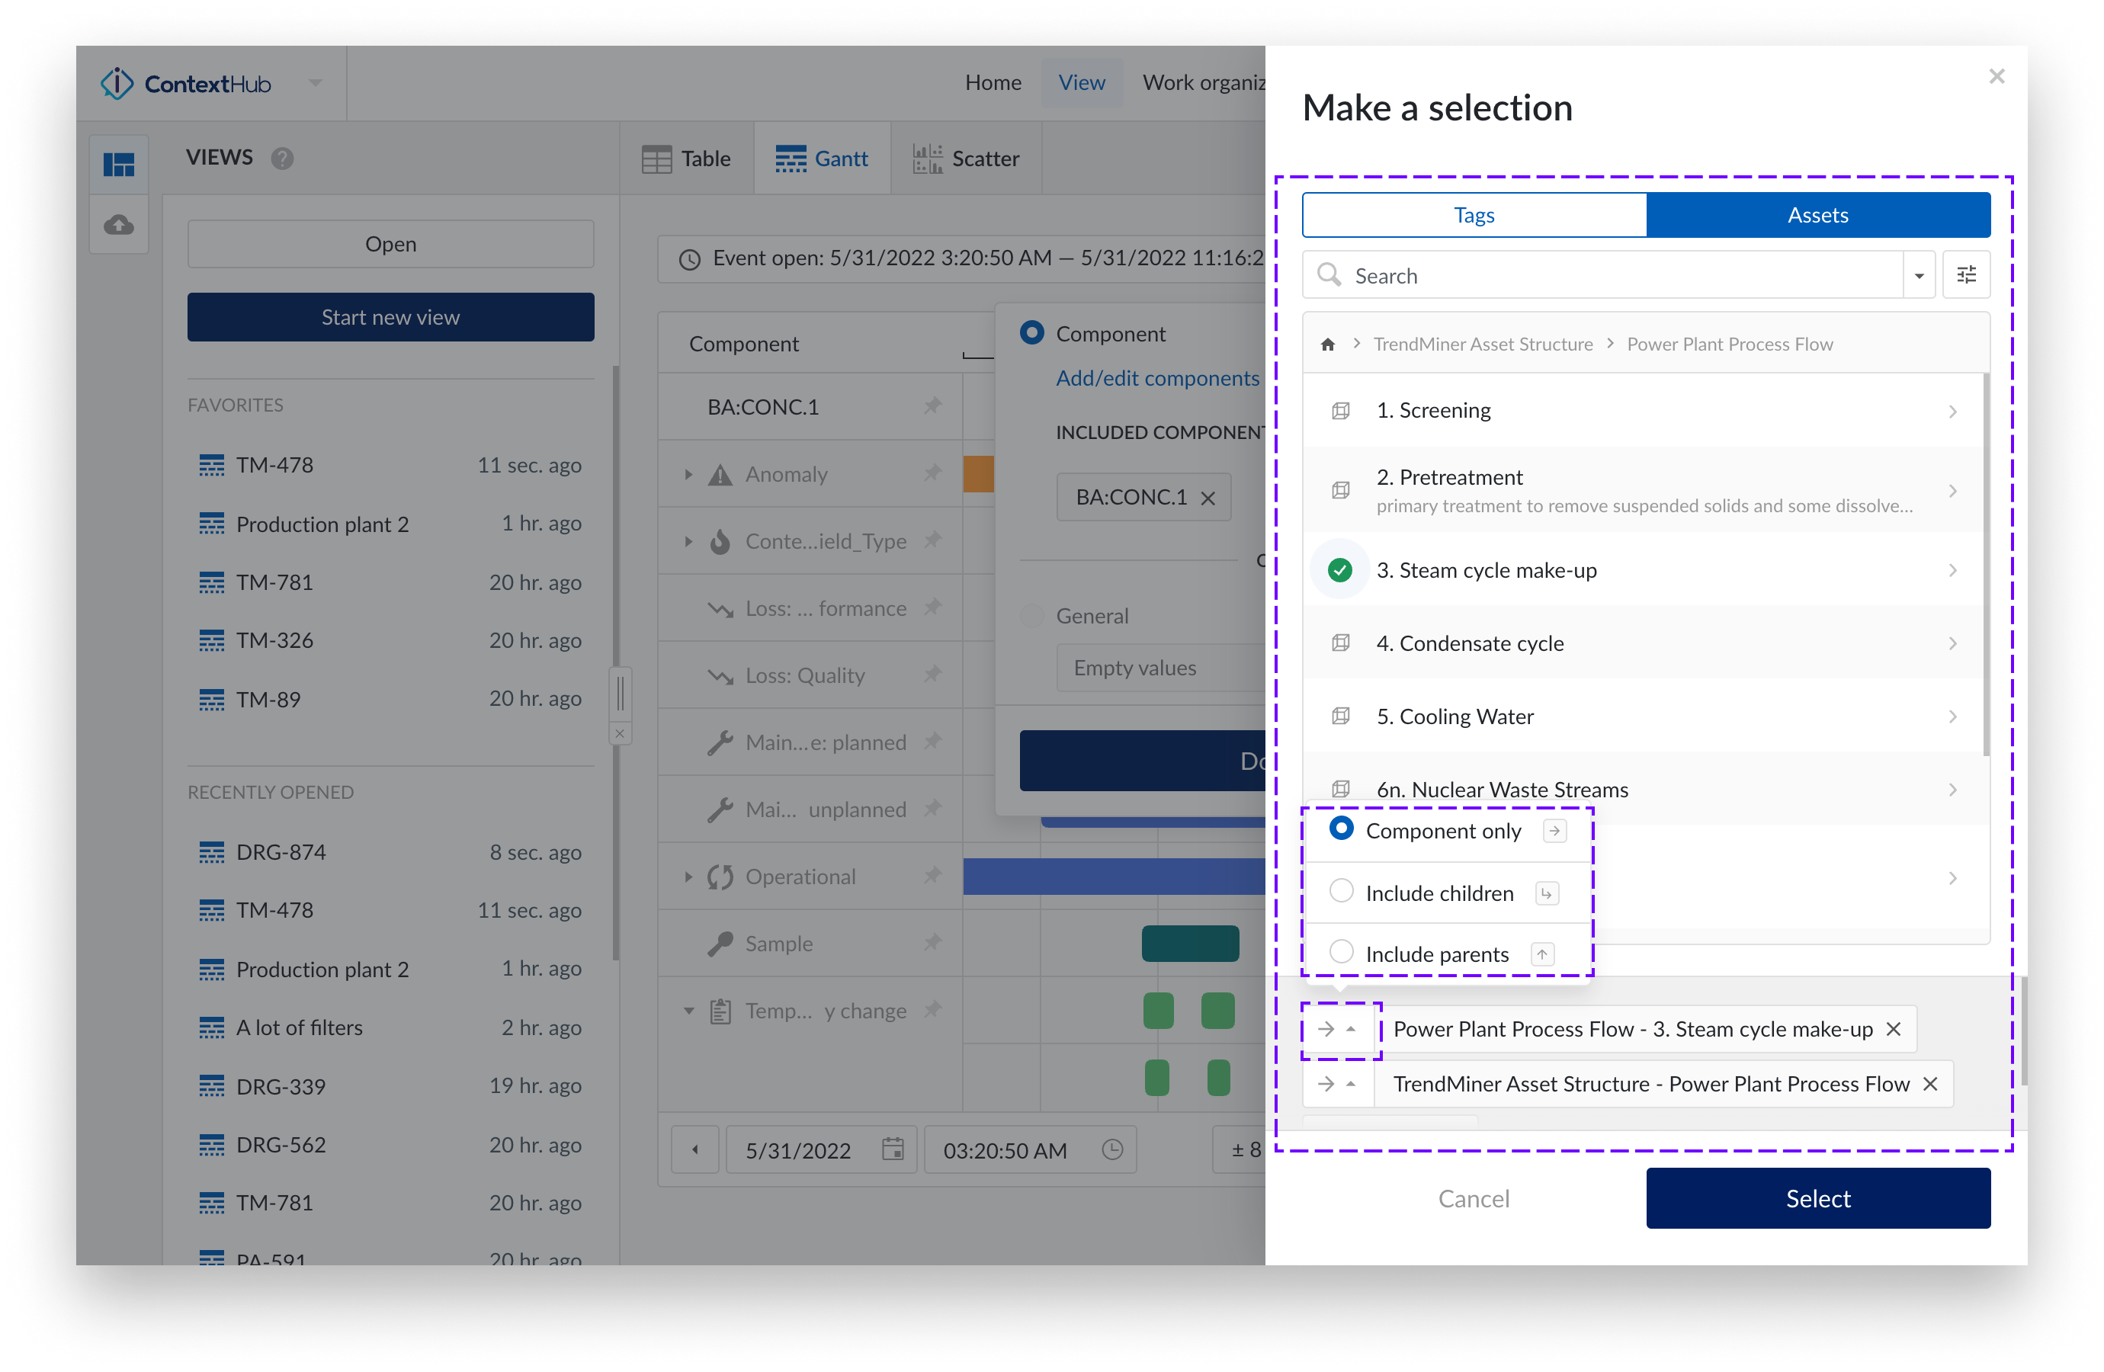
Task: Switch to the Tags tab
Action: tap(1473, 214)
